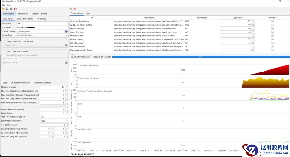Click the grey start benchmark circle icon
290x157 pixels.
(11, 9)
